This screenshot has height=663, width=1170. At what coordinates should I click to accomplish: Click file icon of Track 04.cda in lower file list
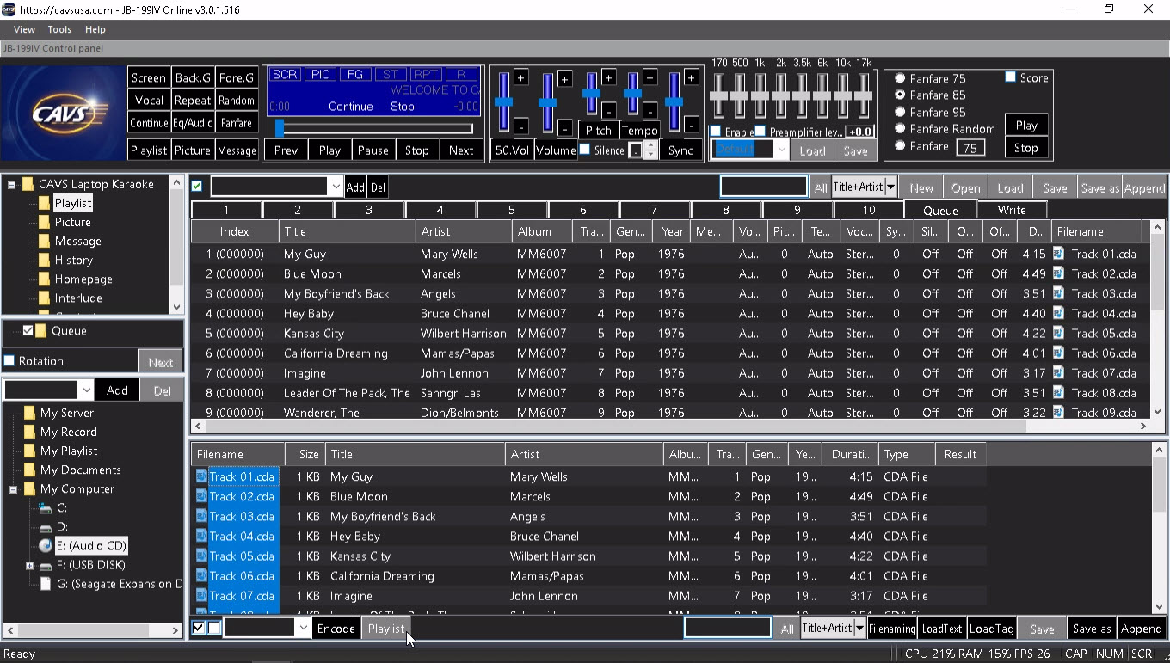tap(201, 536)
